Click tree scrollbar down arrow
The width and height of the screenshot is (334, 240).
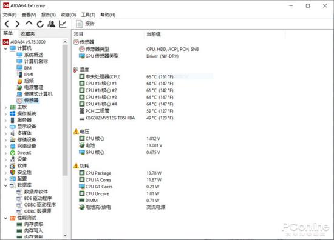coord(65,235)
